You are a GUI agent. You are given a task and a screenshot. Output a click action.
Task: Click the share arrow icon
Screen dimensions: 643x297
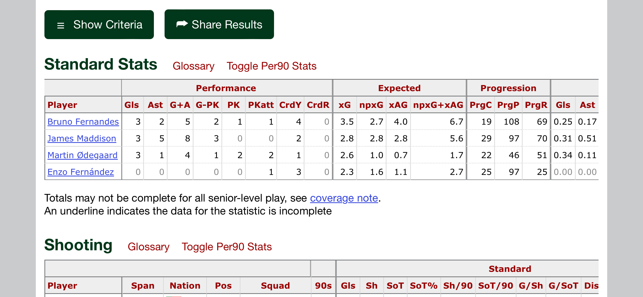click(182, 24)
